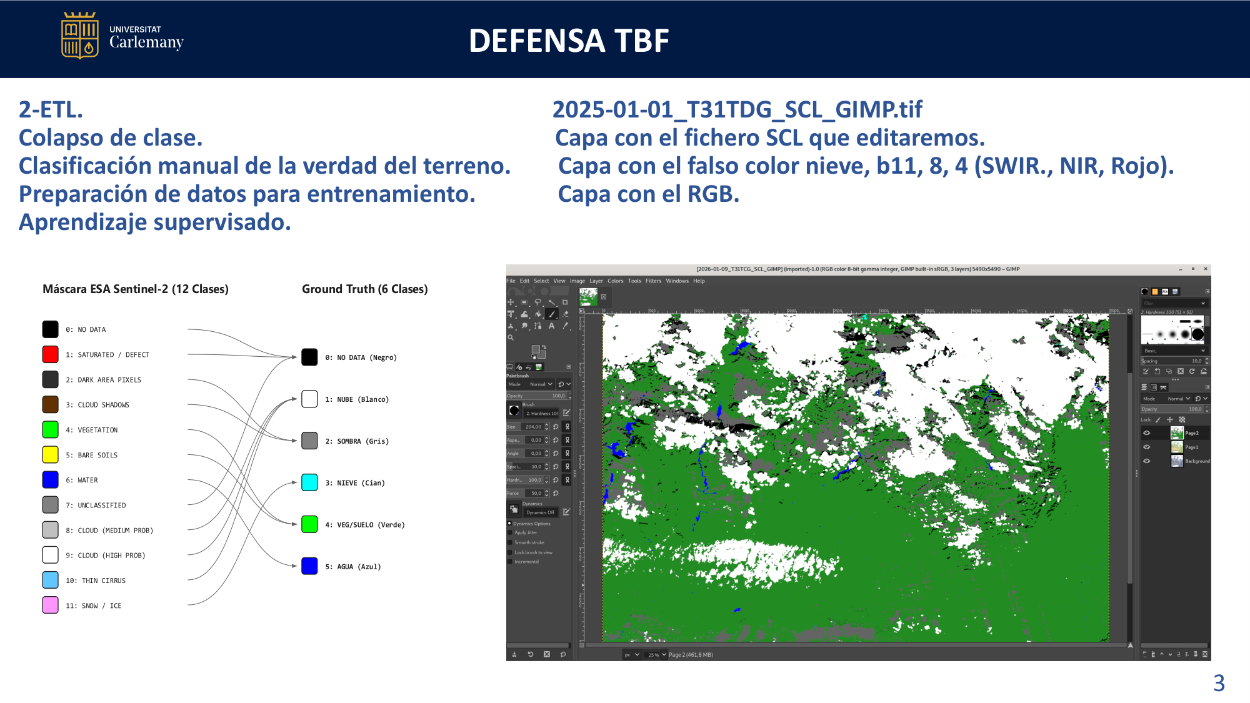Screen dimensions: 1250x703
Task: Open the layer Mode Normal dropdown
Action: point(1166,399)
